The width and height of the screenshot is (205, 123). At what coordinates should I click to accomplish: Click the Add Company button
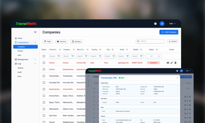coord(169,32)
